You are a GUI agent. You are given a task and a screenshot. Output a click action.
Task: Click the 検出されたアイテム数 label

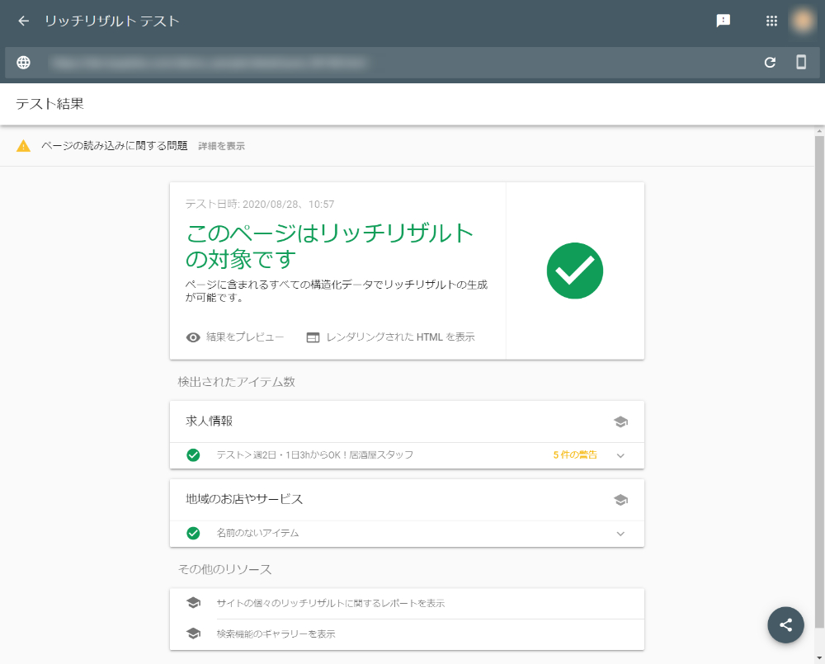(x=236, y=382)
